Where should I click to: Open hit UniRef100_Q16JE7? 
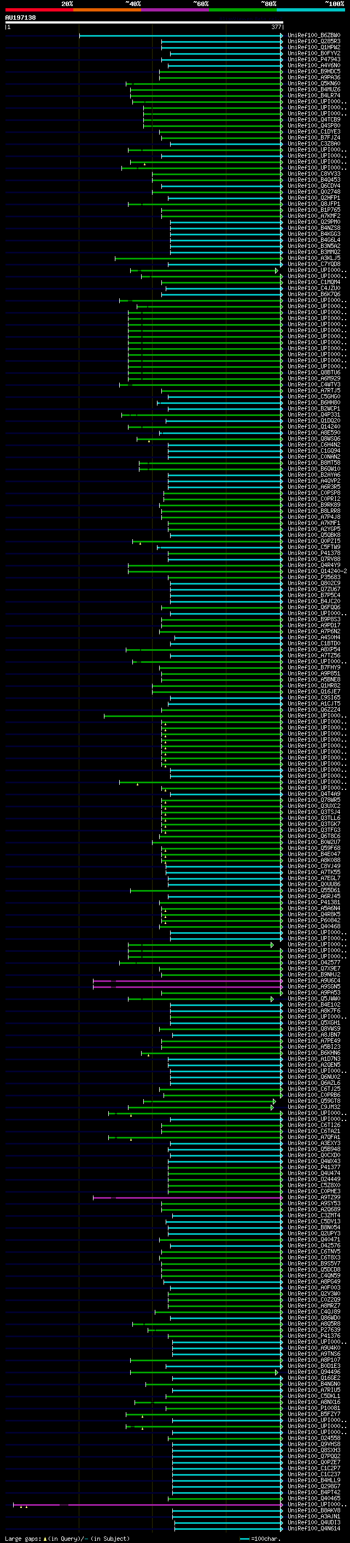(x=314, y=691)
